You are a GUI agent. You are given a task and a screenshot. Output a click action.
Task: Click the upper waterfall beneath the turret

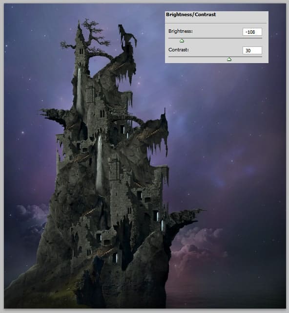tap(80, 90)
